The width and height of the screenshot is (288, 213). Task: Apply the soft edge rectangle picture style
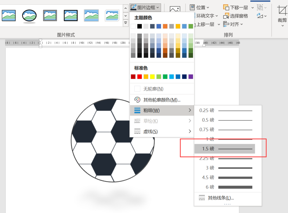point(91,16)
